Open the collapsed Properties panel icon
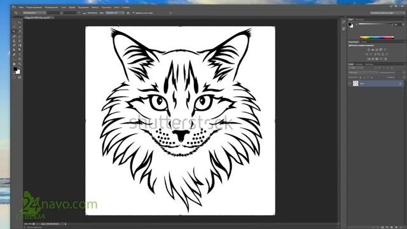407x229 pixels. point(343,29)
